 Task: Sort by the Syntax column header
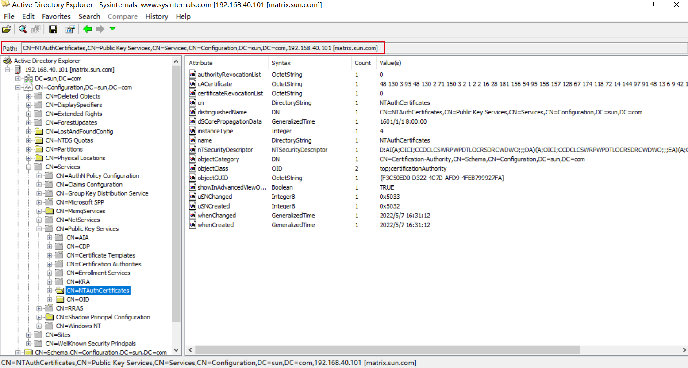tap(310, 63)
